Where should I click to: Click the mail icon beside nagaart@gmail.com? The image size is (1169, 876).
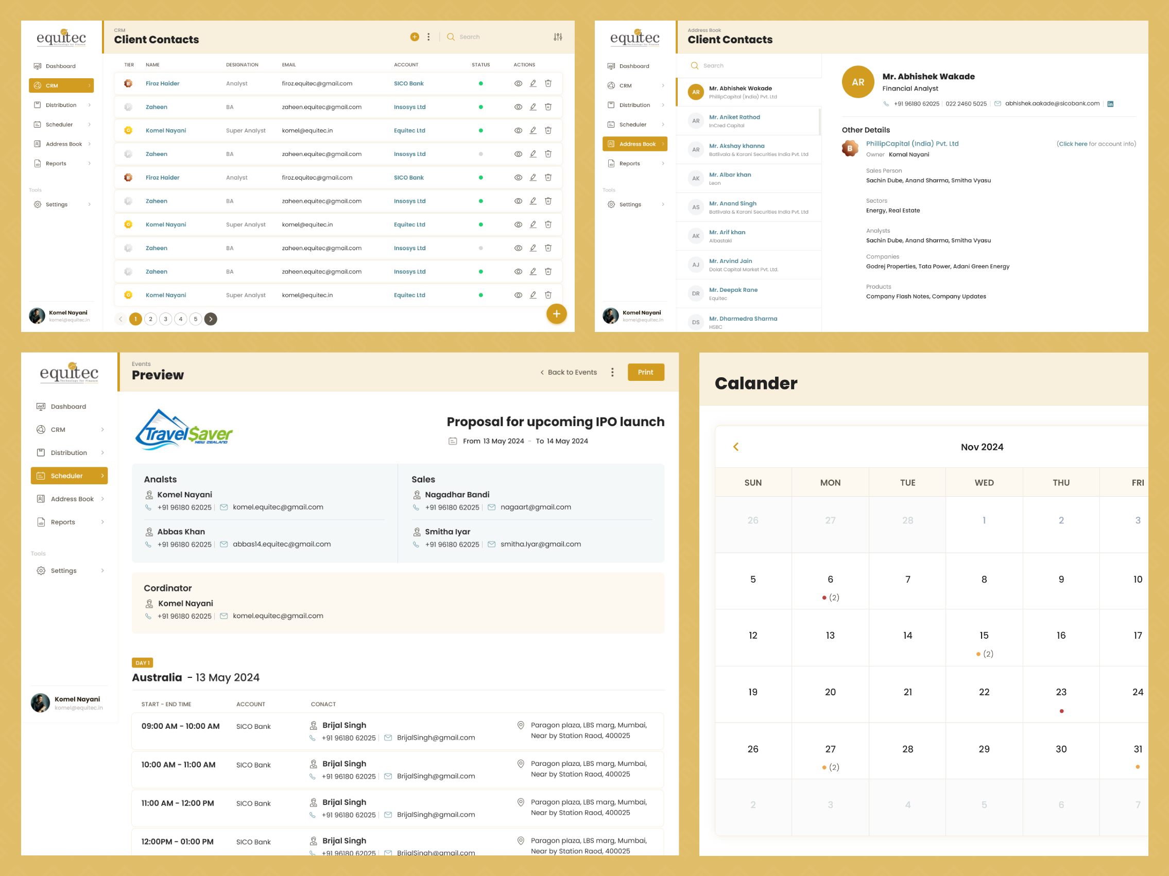pos(491,507)
